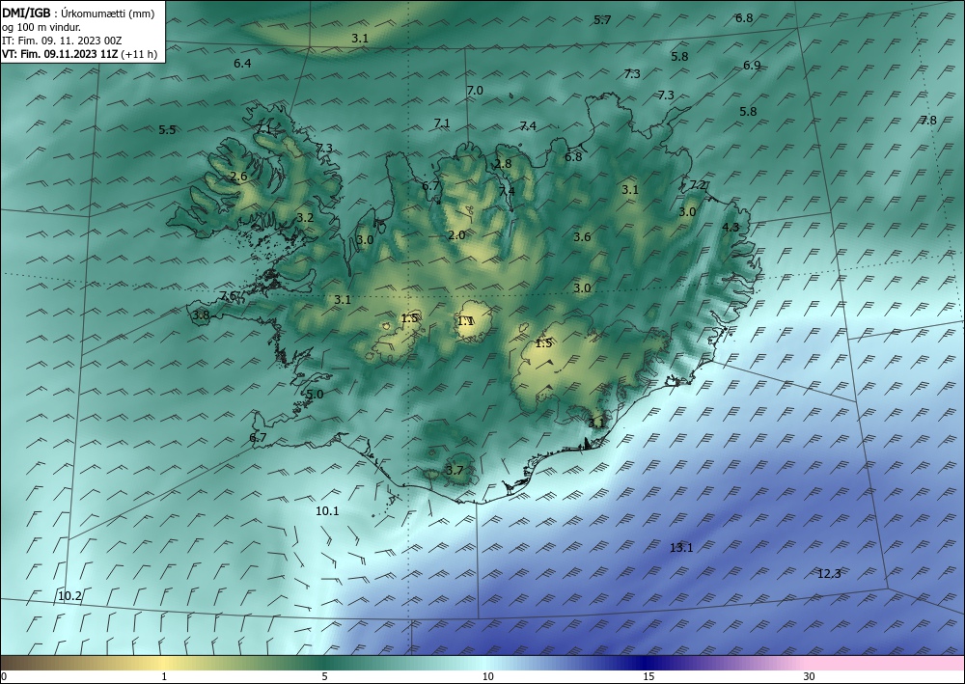Viewport: 965px width, 684px height.
Task: Click the 12.3 precipitable water value
Action: coord(829,573)
